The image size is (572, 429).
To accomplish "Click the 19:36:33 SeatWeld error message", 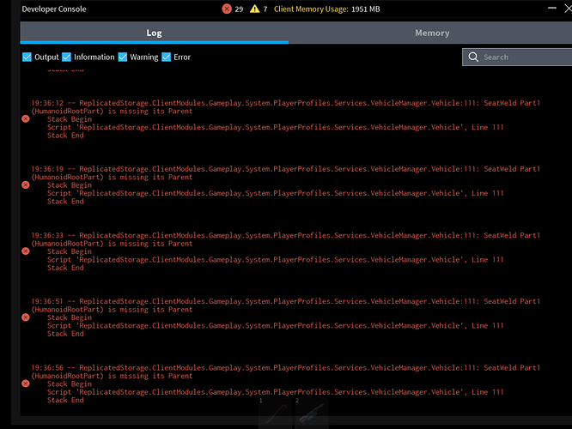I will [285, 239].
